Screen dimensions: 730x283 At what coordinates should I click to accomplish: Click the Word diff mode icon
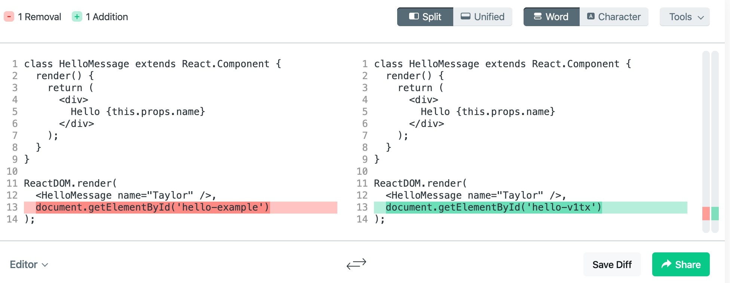pos(537,16)
